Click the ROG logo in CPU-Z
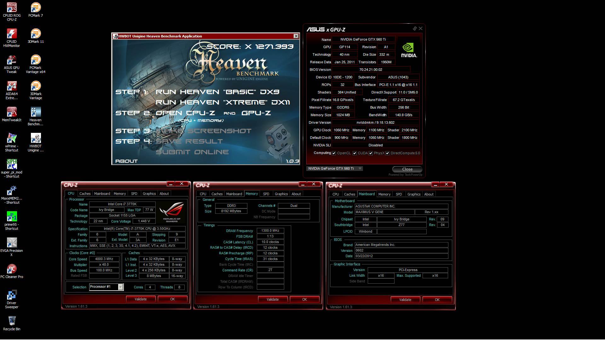This screenshot has width=605, height=340. [x=172, y=212]
